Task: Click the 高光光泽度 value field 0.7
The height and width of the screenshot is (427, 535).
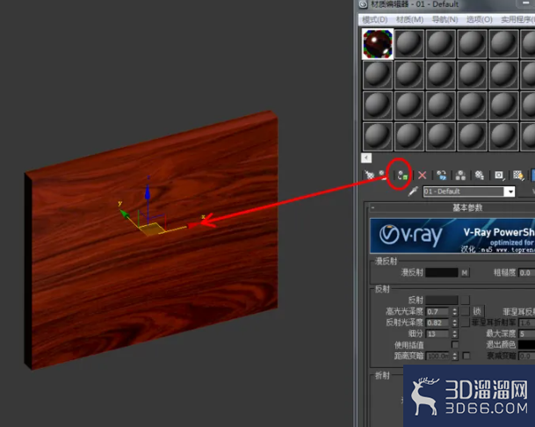Action: (x=438, y=312)
